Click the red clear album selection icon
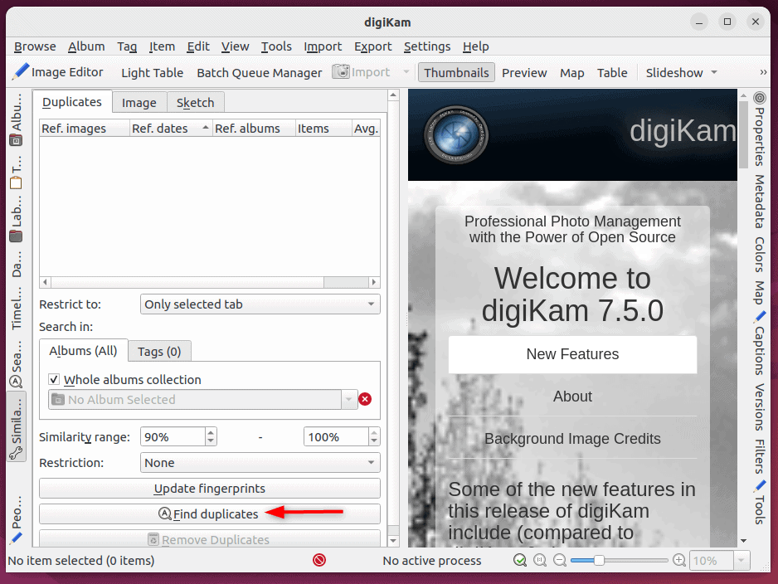The width and height of the screenshot is (778, 584). (365, 399)
